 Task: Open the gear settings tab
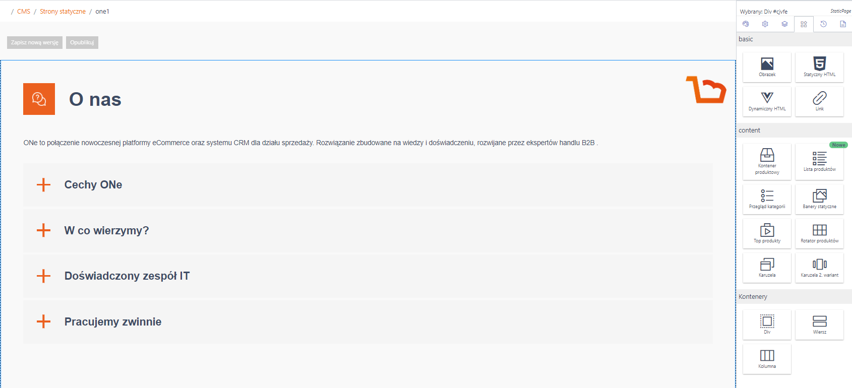pos(765,24)
